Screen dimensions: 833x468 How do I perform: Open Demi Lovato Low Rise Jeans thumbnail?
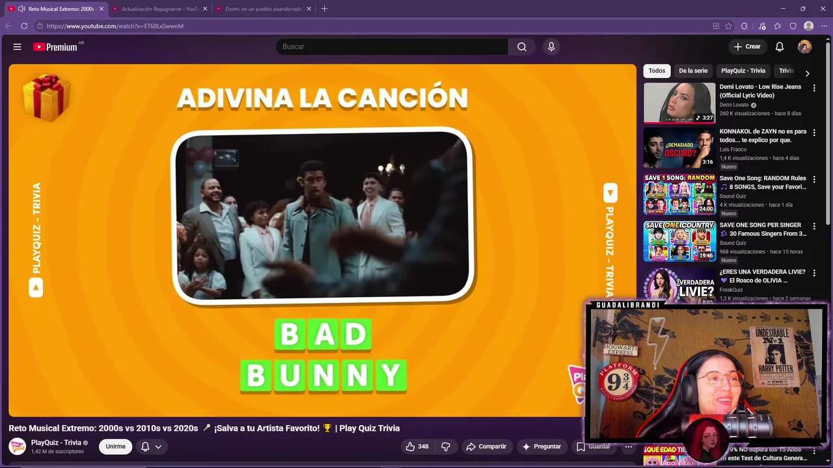coord(679,103)
